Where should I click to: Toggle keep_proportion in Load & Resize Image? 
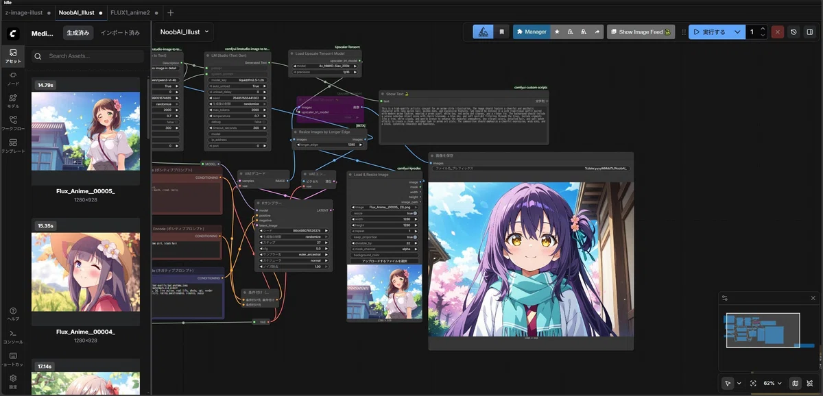click(385, 237)
